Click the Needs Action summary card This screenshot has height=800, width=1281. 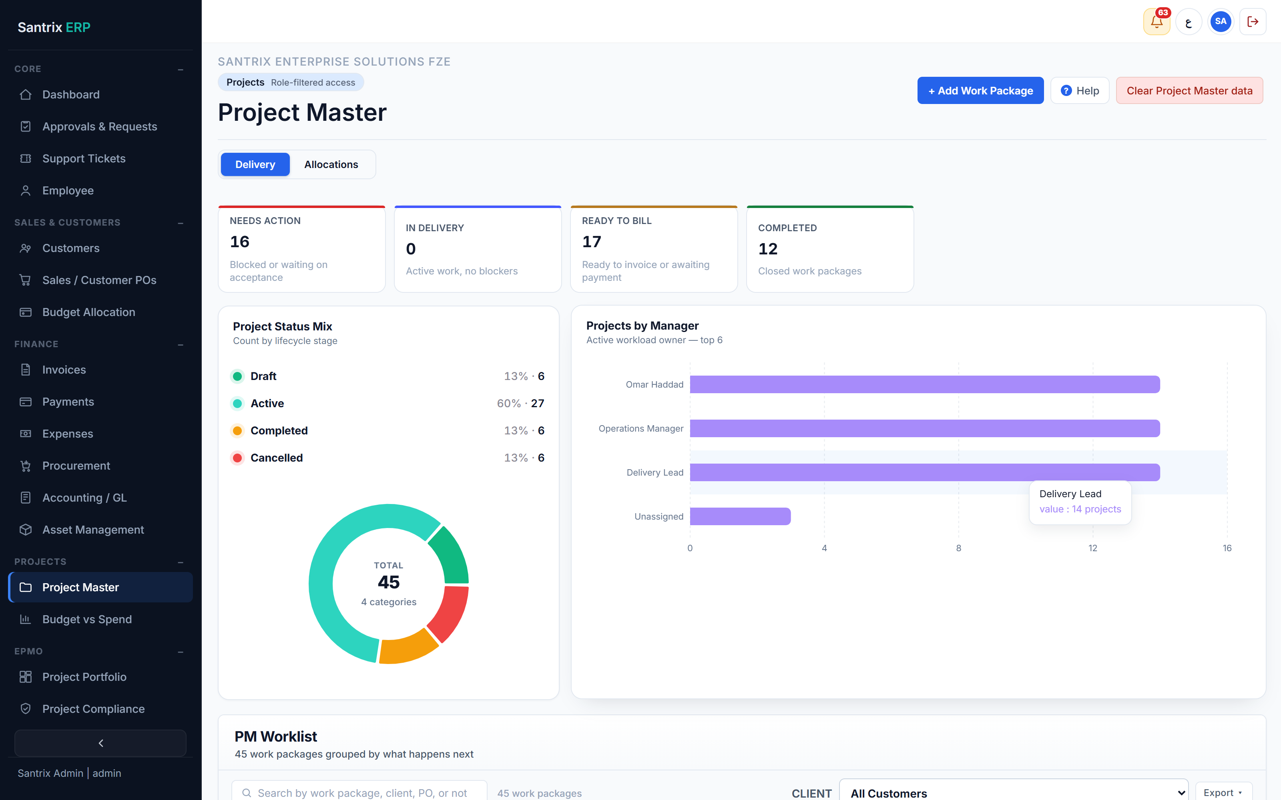pos(302,249)
